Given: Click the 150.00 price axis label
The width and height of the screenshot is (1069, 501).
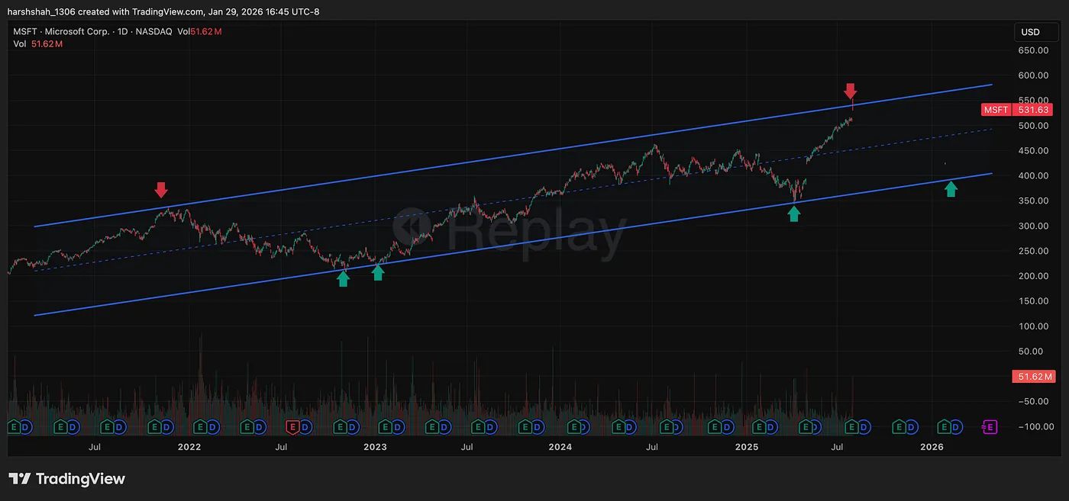Looking at the screenshot, I should [1032, 301].
